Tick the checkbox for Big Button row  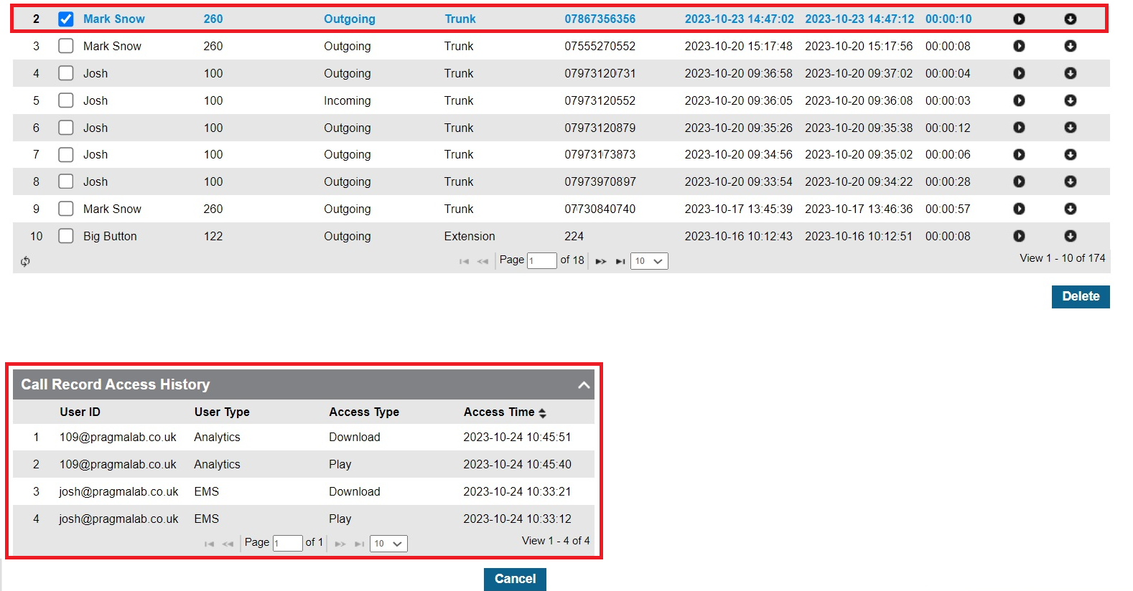pyautogui.click(x=66, y=236)
